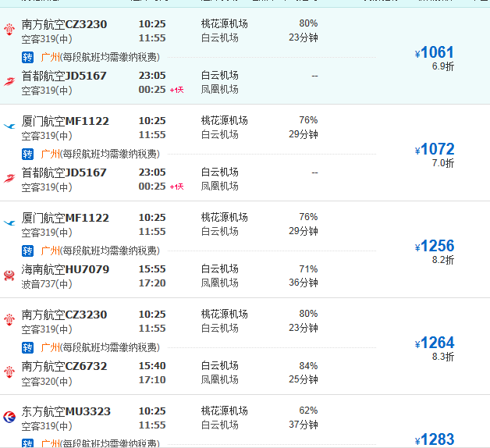Click Capital Airlines logo beside JD5167 in ¥1061 itinerary
The height and width of the screenshot is (448, 490).
pyautogui.click(x=9, y=82)
